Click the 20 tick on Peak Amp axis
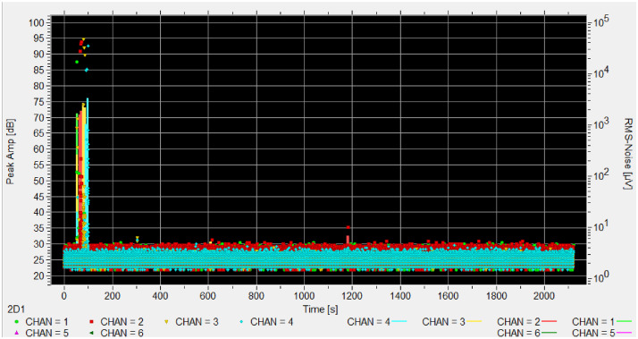 coord(38,275)
